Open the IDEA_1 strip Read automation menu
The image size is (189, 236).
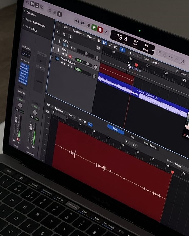point(21,100)
